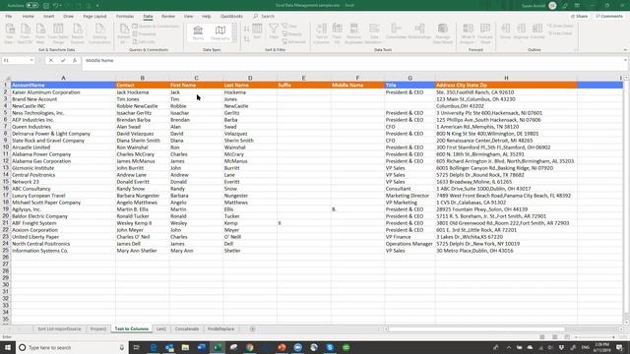Save the workbook from the title bar
The image size is (630, 354).
46,6
